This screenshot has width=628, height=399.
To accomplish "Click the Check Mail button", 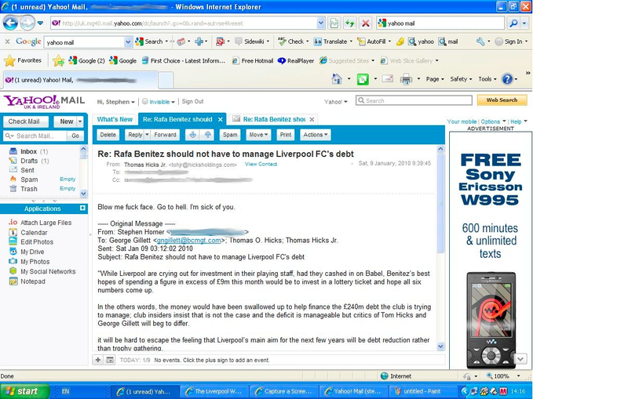I will point(24,122).
